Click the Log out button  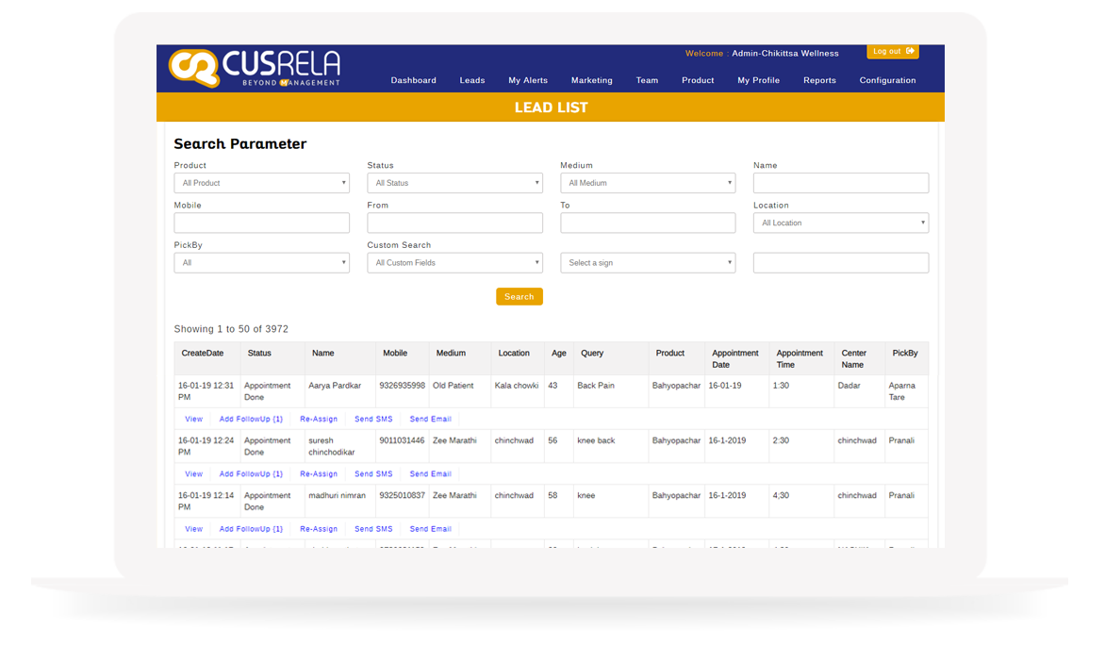pos(892,52)
